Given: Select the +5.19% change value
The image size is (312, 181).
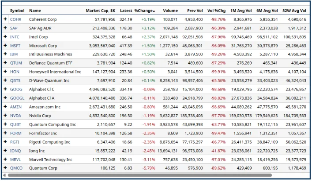Looking at the screenshot, I should [x=148, y=19].
